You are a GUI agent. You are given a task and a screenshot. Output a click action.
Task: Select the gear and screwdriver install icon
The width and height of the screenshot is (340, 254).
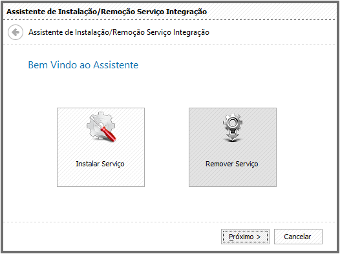point(101,127)
